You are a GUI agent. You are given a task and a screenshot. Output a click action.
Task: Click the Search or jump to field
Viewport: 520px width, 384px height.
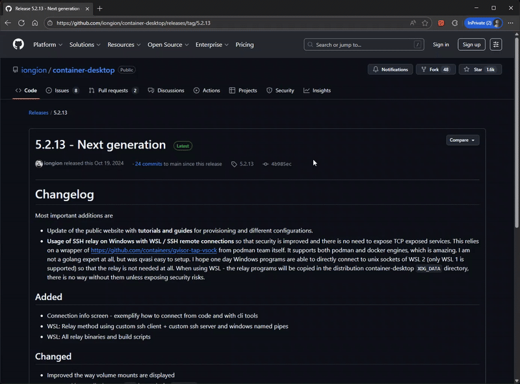[363, 44]
